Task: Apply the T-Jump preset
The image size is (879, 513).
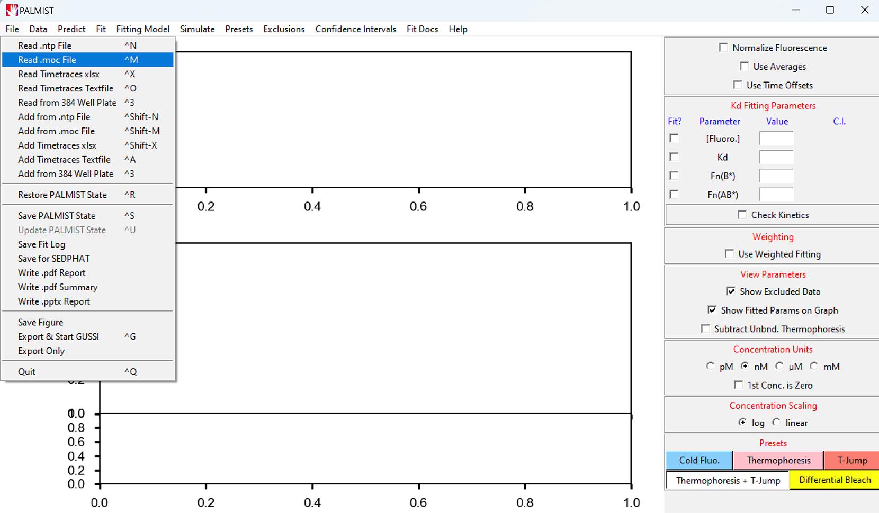Action: (x=852, y=460)
